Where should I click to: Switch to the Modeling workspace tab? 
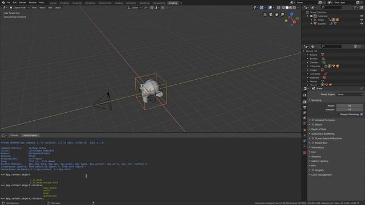coord(64,3)
